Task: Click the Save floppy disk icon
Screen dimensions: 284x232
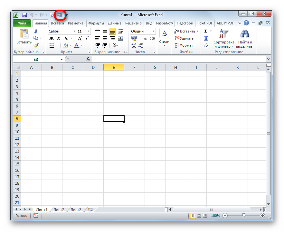Action: [24, 15]
